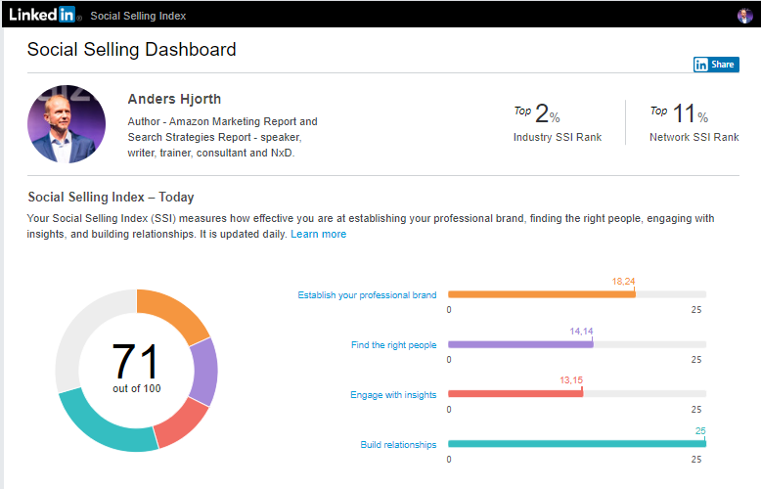Image resolution: width=761 pixels, height=489 pixels.
Task: Click the orange professional brand progress bar
Action: 542,294
